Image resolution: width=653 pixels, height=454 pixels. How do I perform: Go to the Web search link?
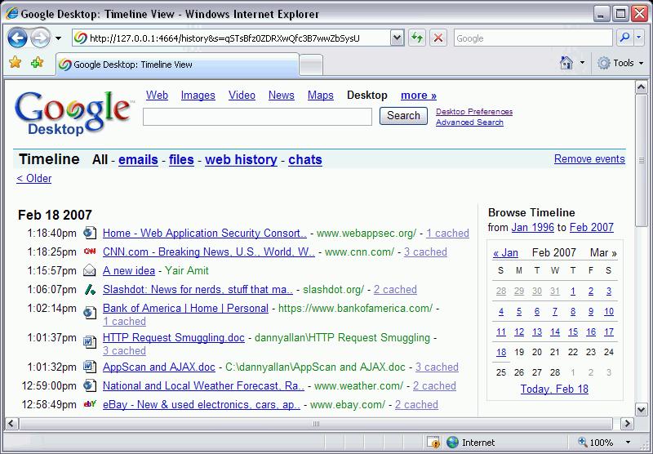pyautogui.click(x=157, y=95)
